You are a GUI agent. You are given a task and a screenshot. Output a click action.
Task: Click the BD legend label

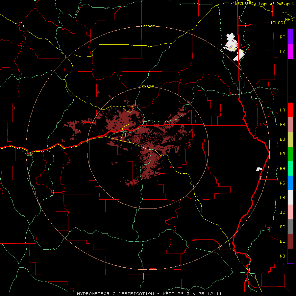[x=282, y=139]
